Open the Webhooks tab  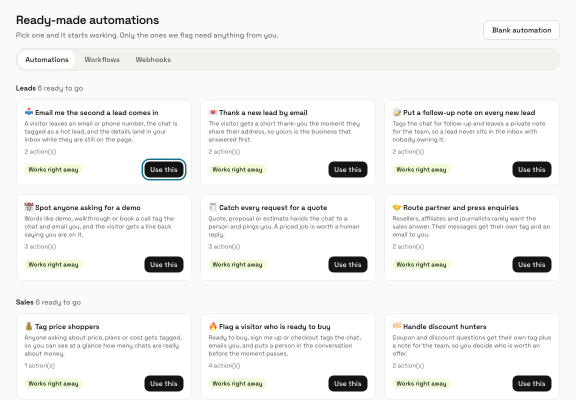[x=153, y=59]
